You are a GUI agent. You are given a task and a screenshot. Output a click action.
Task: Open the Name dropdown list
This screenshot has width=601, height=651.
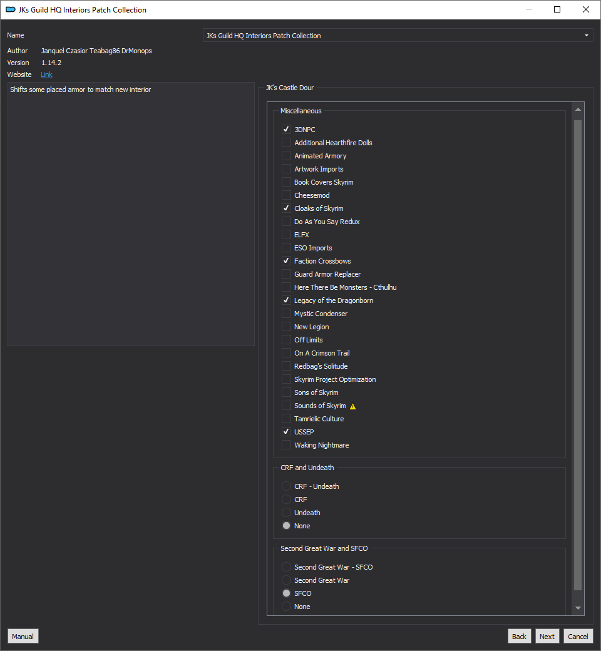pos(398,35)
